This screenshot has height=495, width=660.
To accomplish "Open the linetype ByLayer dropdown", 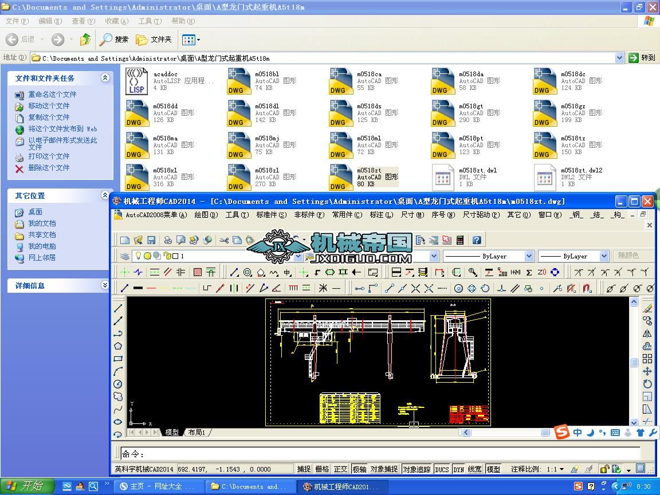I will [x=529, y=256].
